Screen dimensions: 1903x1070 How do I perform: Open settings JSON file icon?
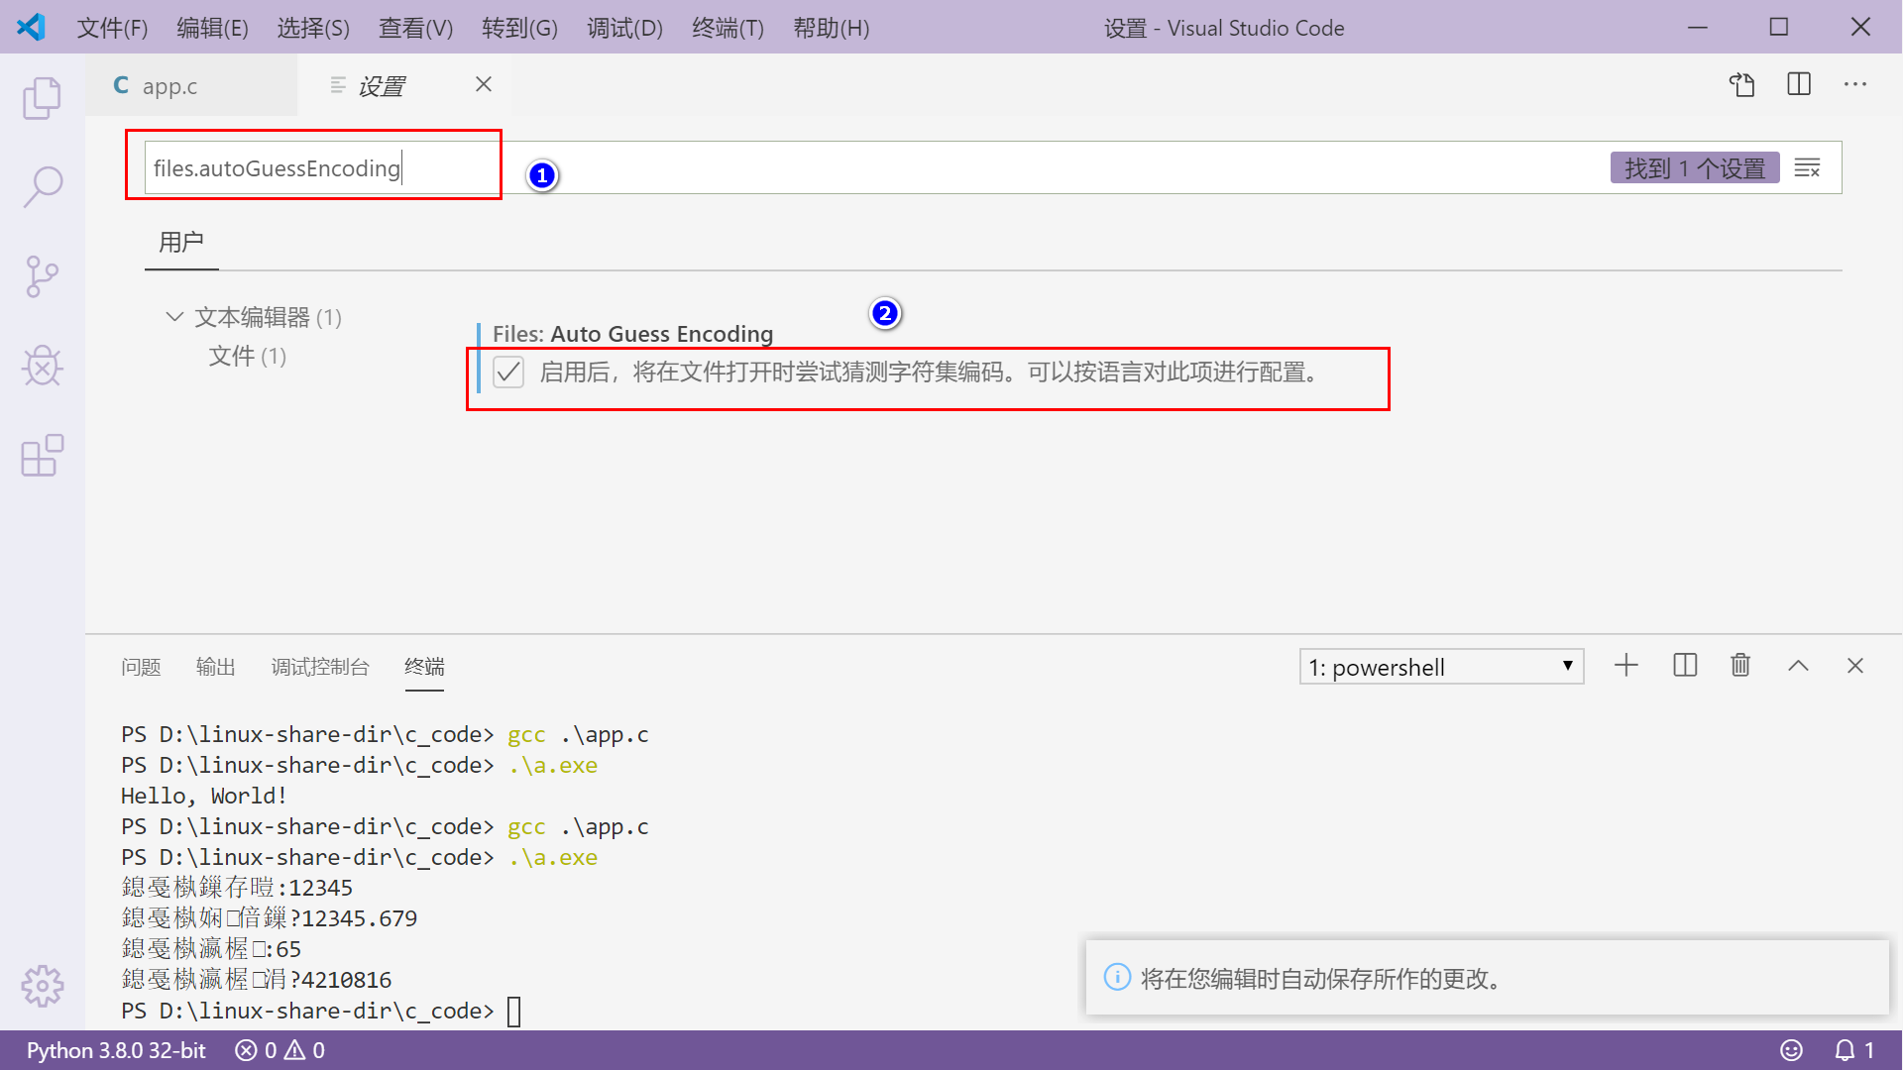[1741, 85]
